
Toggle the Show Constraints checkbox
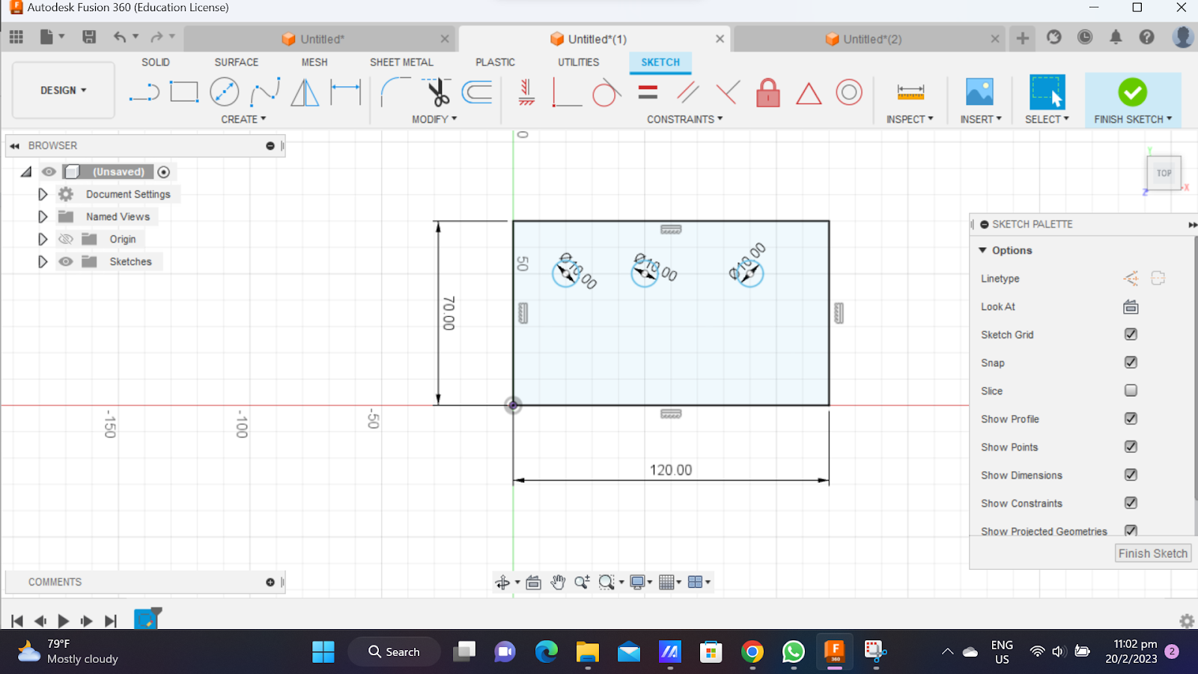[x=1131, y=503]
